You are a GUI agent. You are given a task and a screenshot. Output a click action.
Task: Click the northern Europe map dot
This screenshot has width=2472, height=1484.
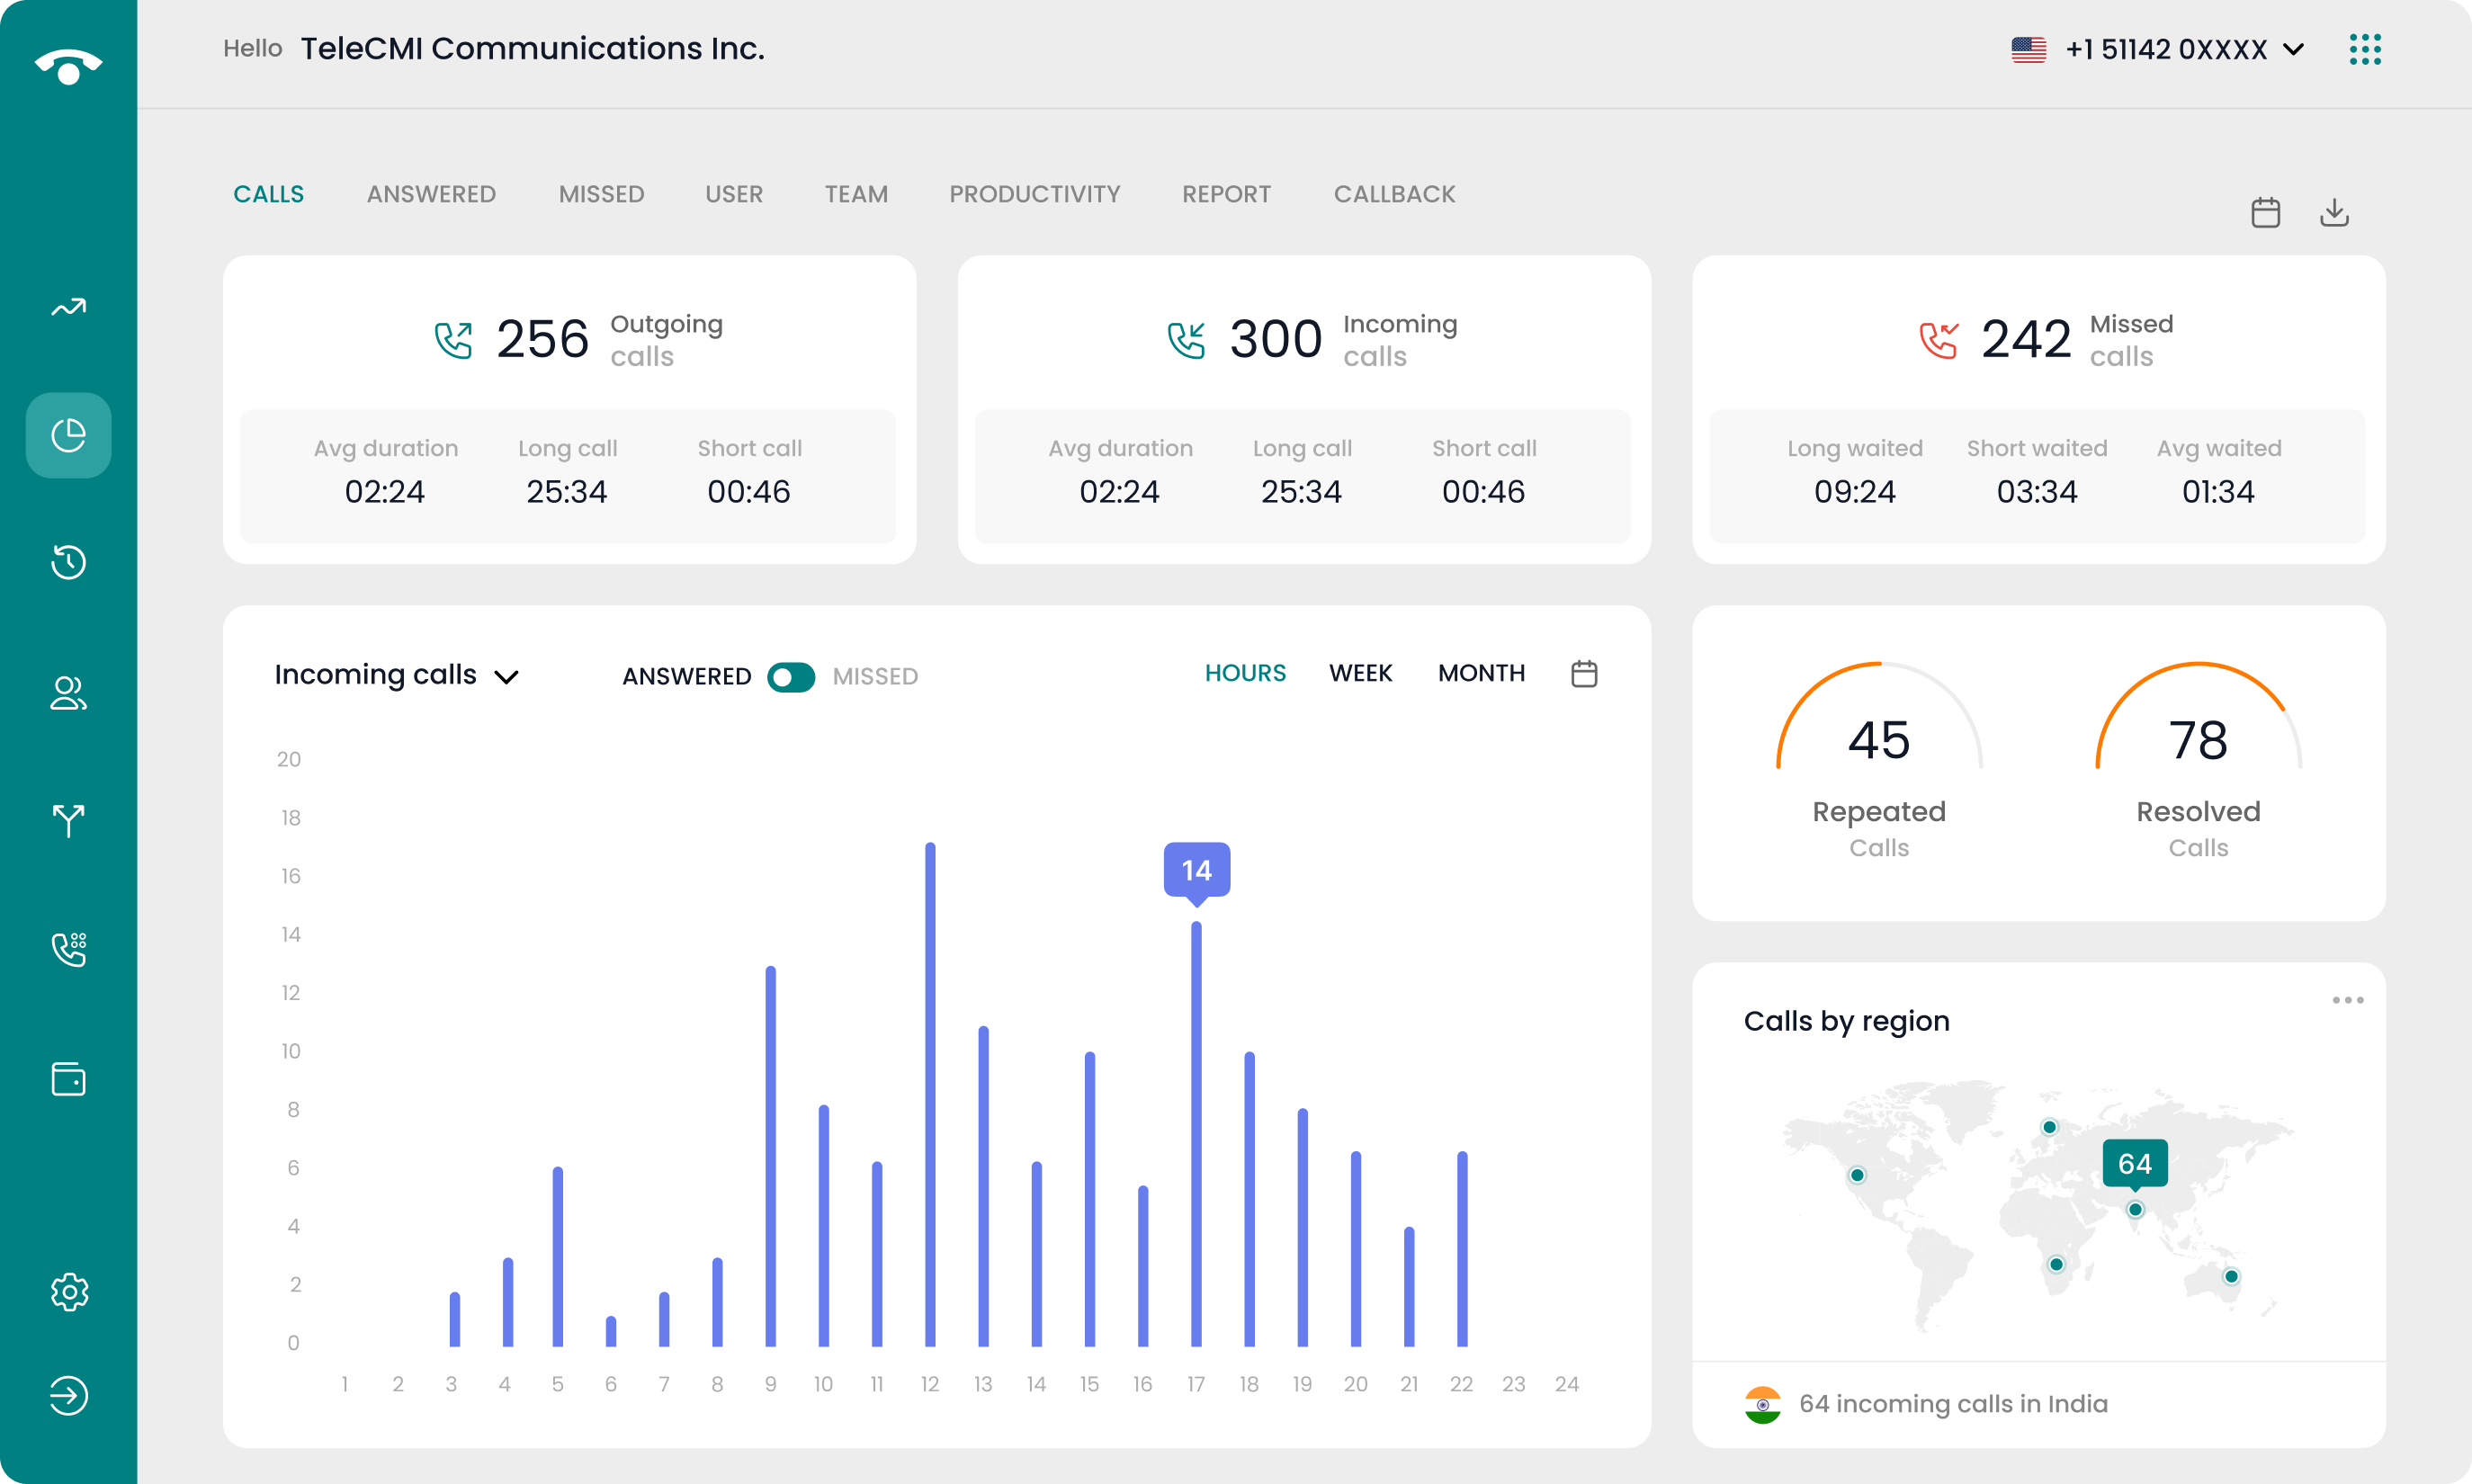coord(2049,1127)
